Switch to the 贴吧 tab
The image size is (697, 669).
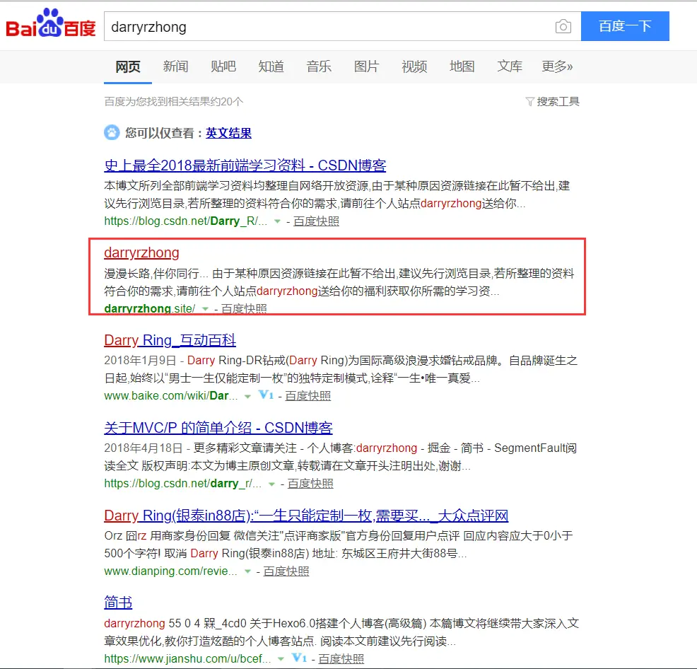tap(223, 66)
